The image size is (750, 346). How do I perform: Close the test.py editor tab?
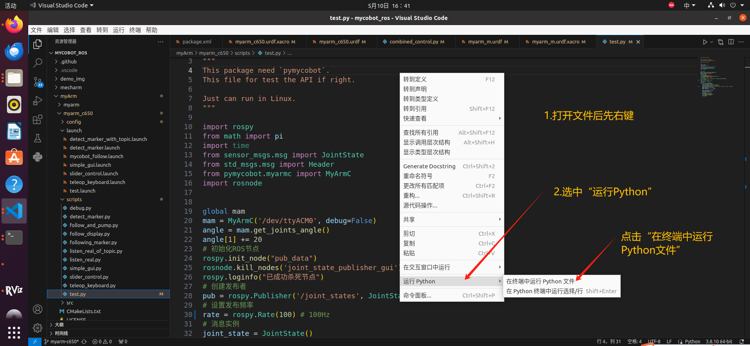[638, 42]
